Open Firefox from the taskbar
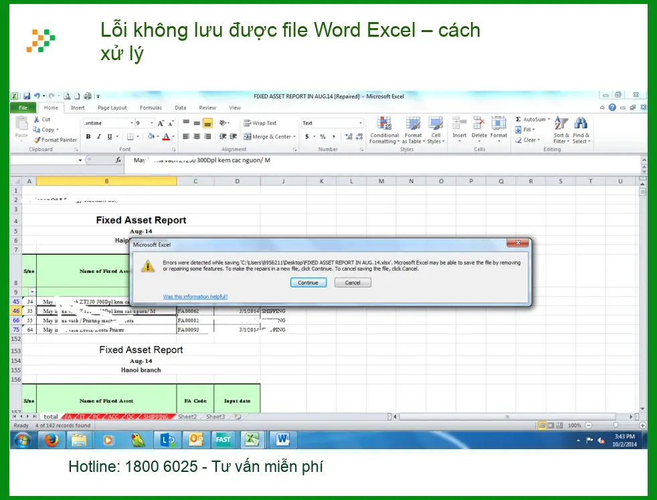 click(52, 440)
